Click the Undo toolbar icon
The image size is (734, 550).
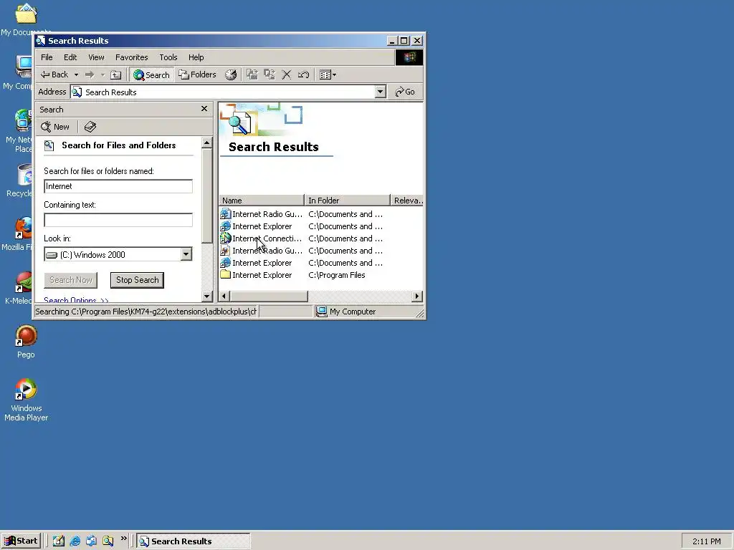pyautogui.click(x=303, y=74)
